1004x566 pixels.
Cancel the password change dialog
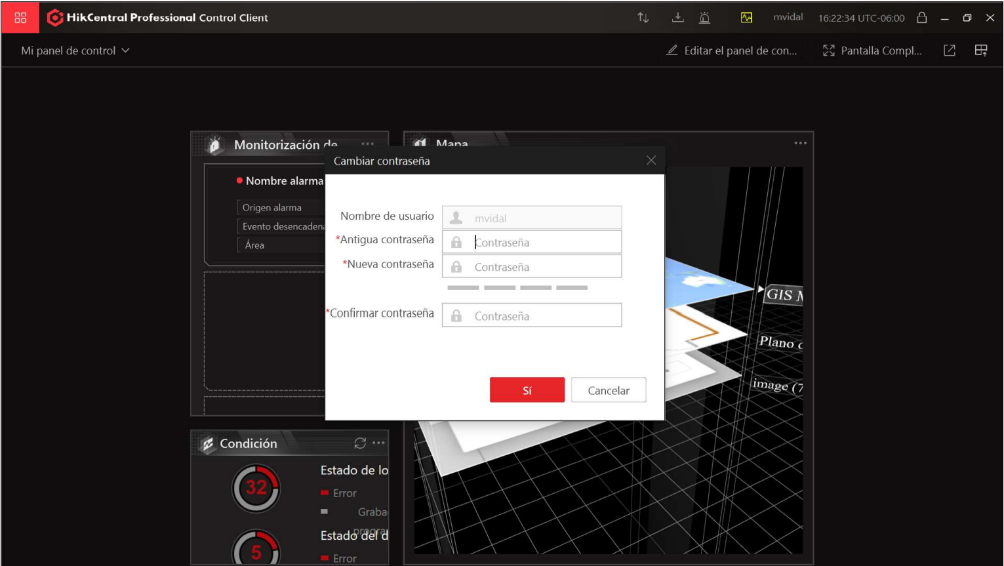(x=609, y=390)
